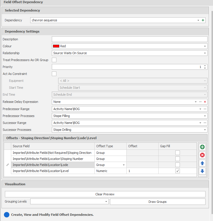
Task: Open the Grouping Levels combo box
Action: 106,202
